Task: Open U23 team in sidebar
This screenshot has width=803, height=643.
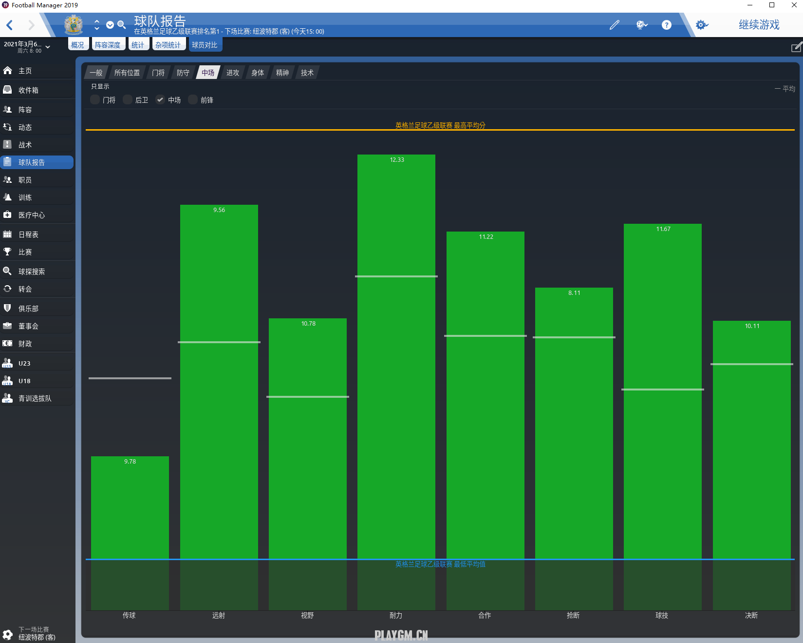Action: pyautogui.click(x=37, y=363)
